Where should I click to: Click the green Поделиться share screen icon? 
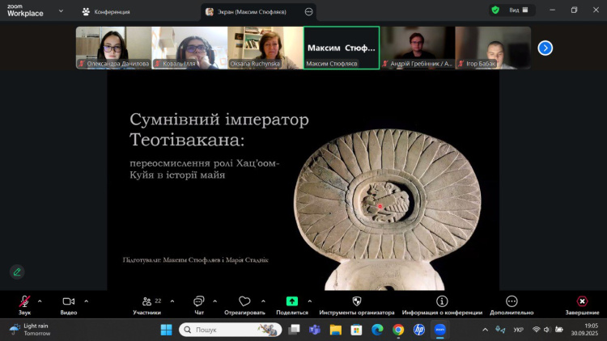click(292, 301)
